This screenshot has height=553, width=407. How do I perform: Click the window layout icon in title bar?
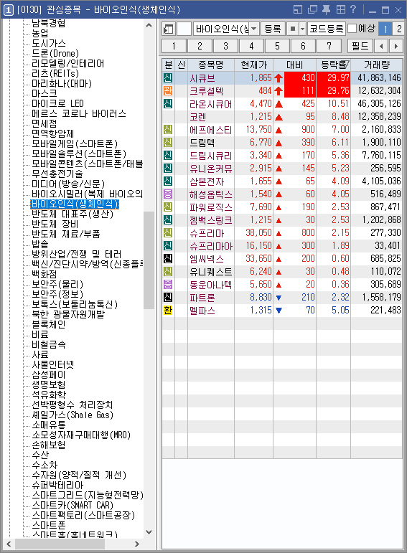click(298, 9)
